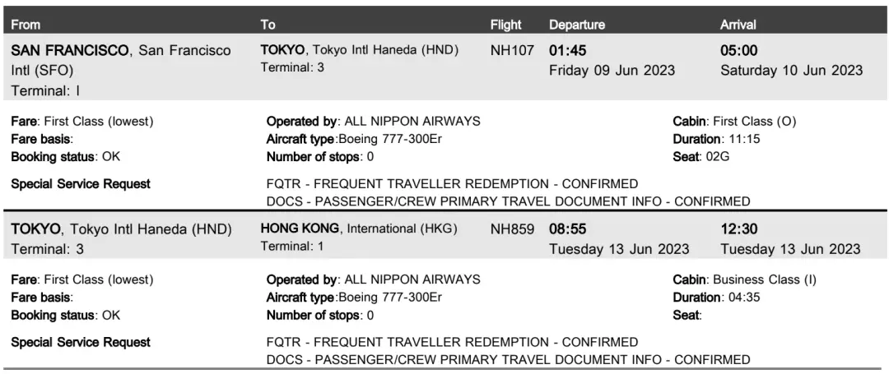Click Duration 11:15 value
The image size is (889, 374).
pyautogui.click(x=747, y=139)
